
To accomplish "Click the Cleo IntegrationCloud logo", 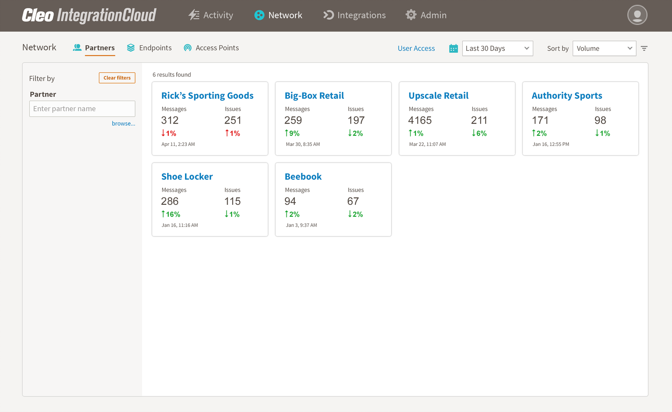I will (x=89, y=15).
